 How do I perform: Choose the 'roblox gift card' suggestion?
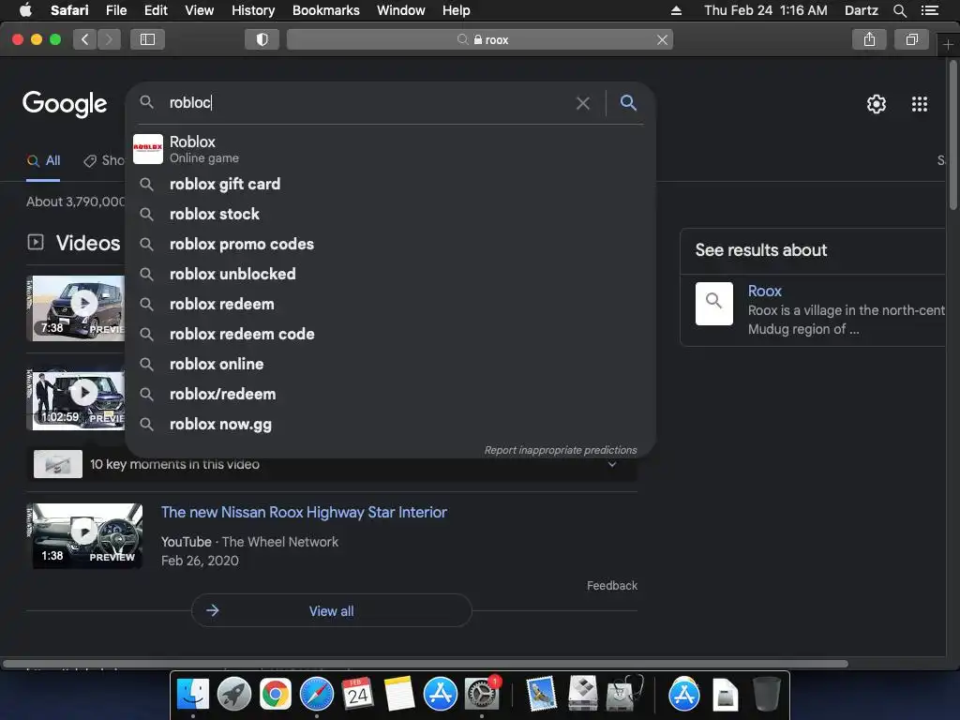tap(390, 184)
